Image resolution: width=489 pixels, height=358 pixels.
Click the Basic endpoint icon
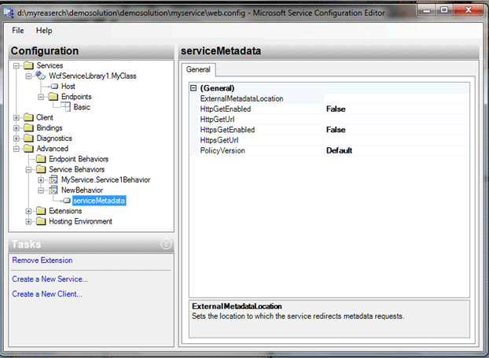tap(65, 107)
